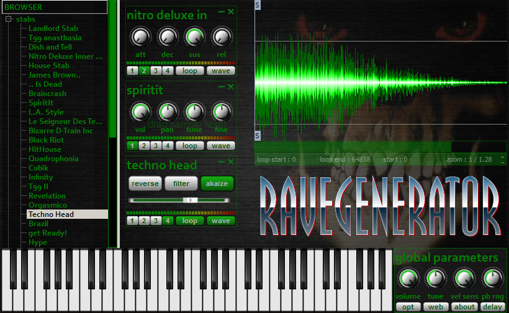This screenshot has height=313, width=509.
Task: Switch nitro deluxe panel to page 1
Action: click(x=132, y=71)
